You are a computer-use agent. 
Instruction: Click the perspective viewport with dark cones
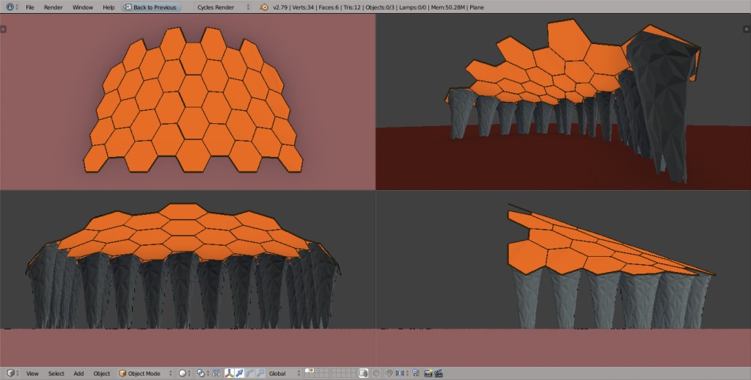coord(563,101)
